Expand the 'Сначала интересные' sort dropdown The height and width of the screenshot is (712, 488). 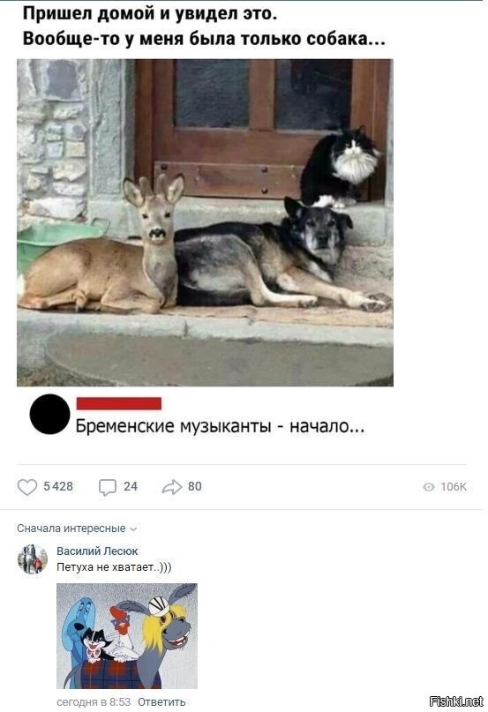[x=77, y=528]
